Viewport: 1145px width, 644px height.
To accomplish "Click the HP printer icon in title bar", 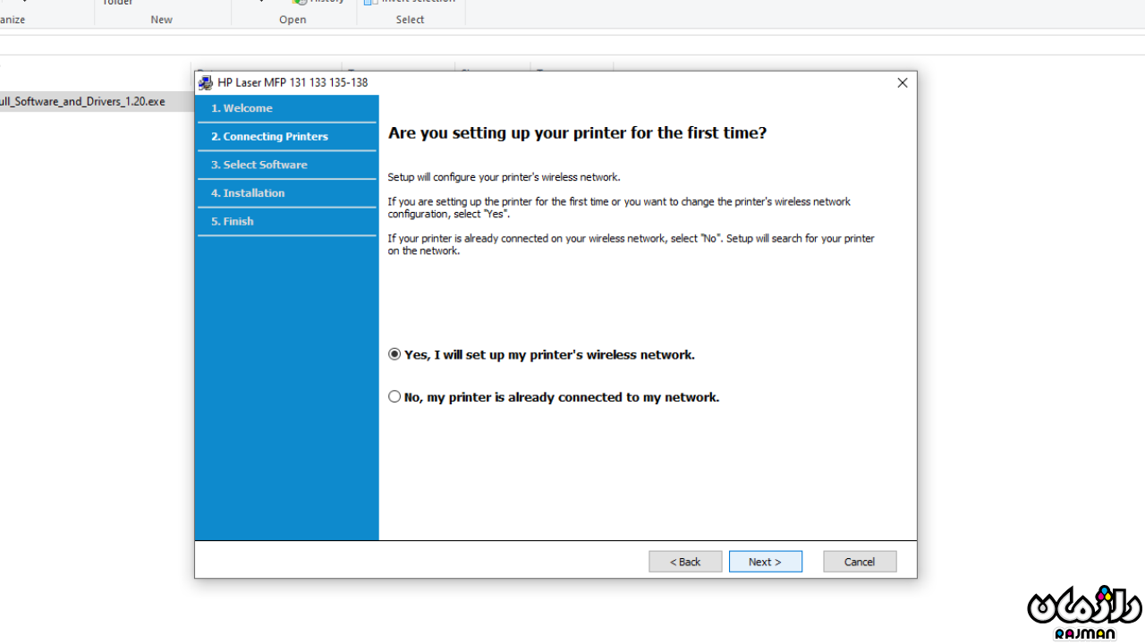I will (x=206, y=83).
